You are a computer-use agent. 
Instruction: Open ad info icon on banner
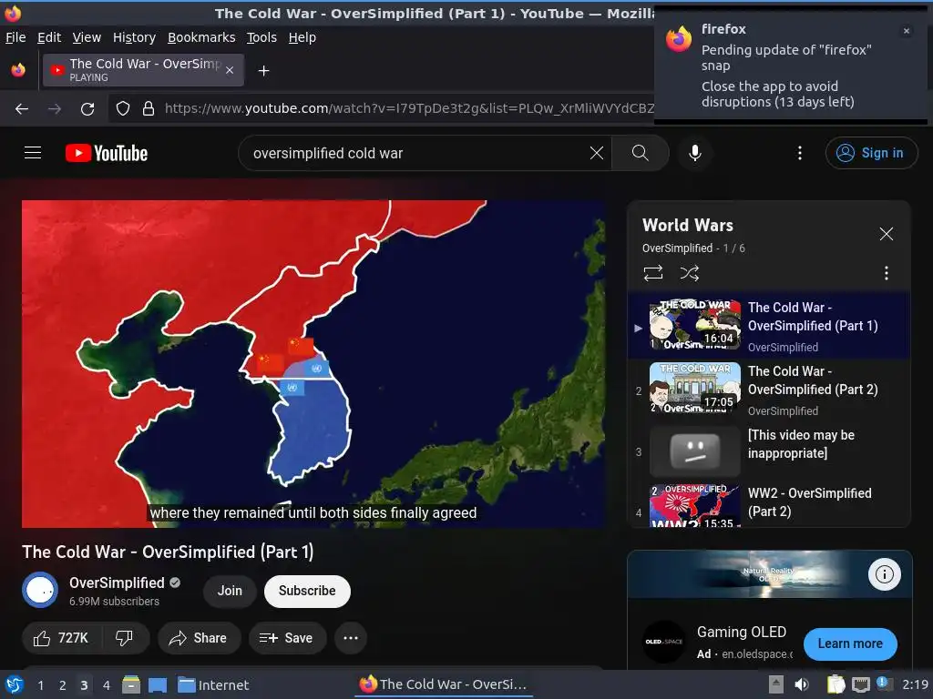pyautogui.click(x=884, y=574)
